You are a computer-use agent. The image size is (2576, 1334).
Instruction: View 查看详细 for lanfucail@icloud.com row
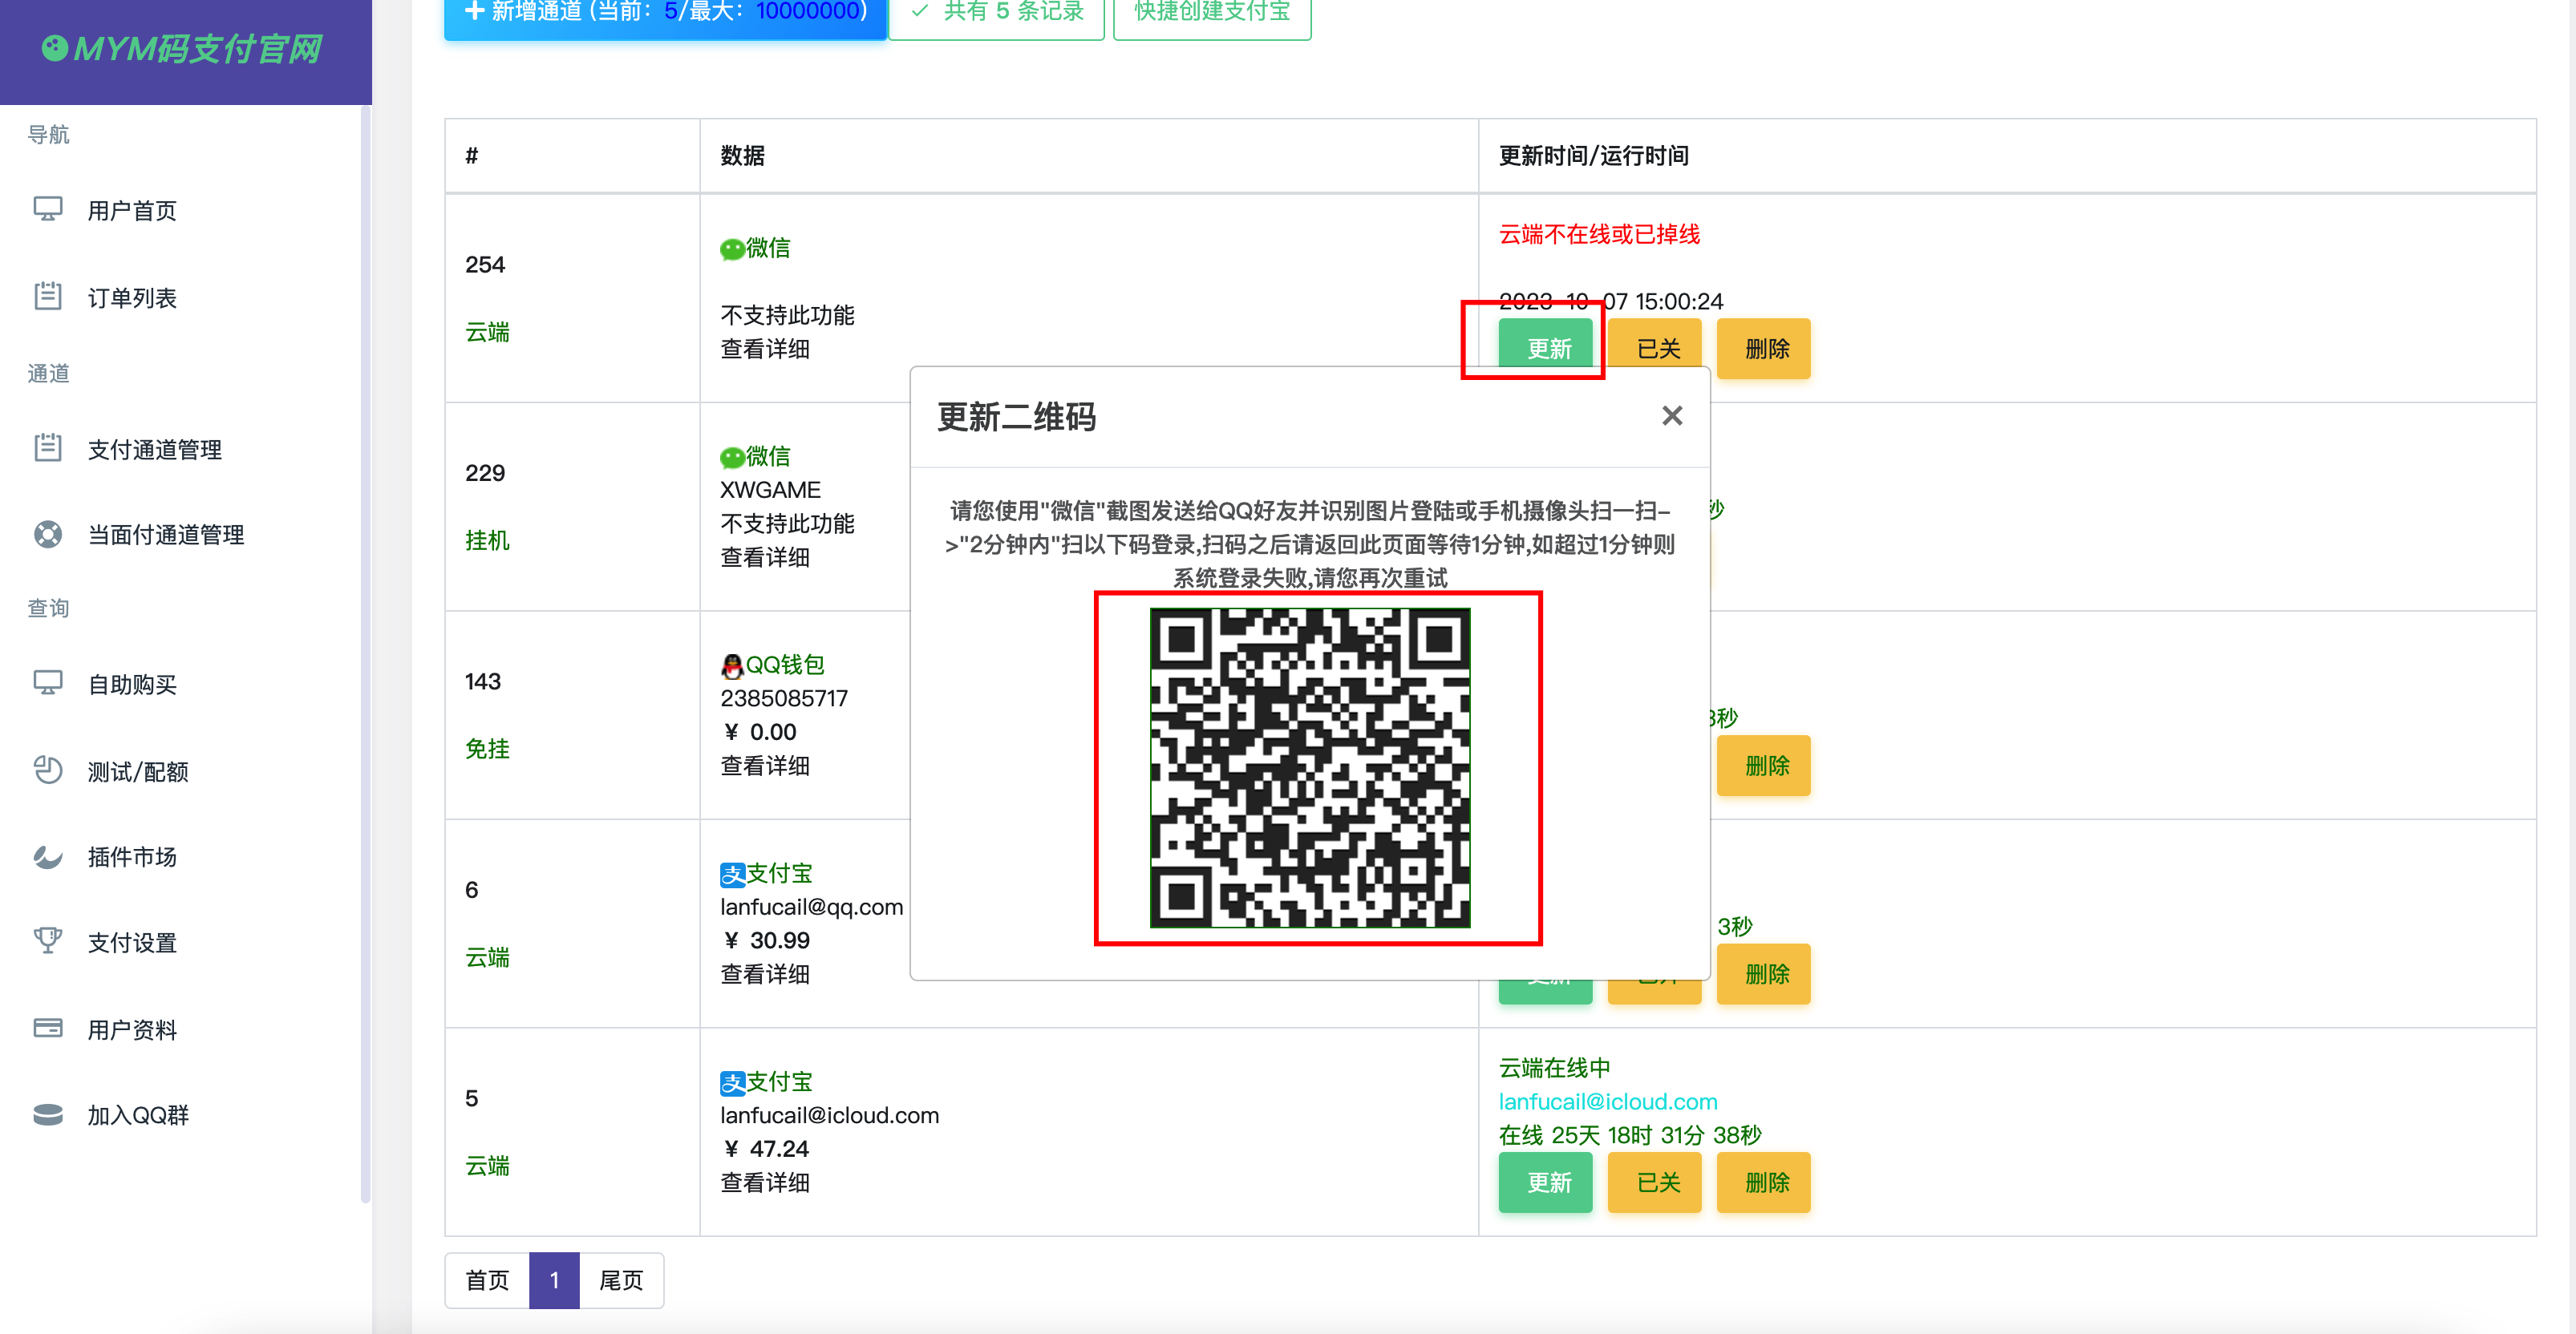point(765,1182)
